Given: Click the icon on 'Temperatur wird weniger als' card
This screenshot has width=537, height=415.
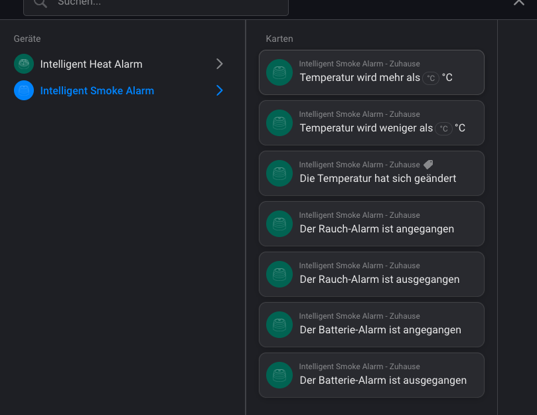Looking at the screenshot, I should click(x=279, y=123).
